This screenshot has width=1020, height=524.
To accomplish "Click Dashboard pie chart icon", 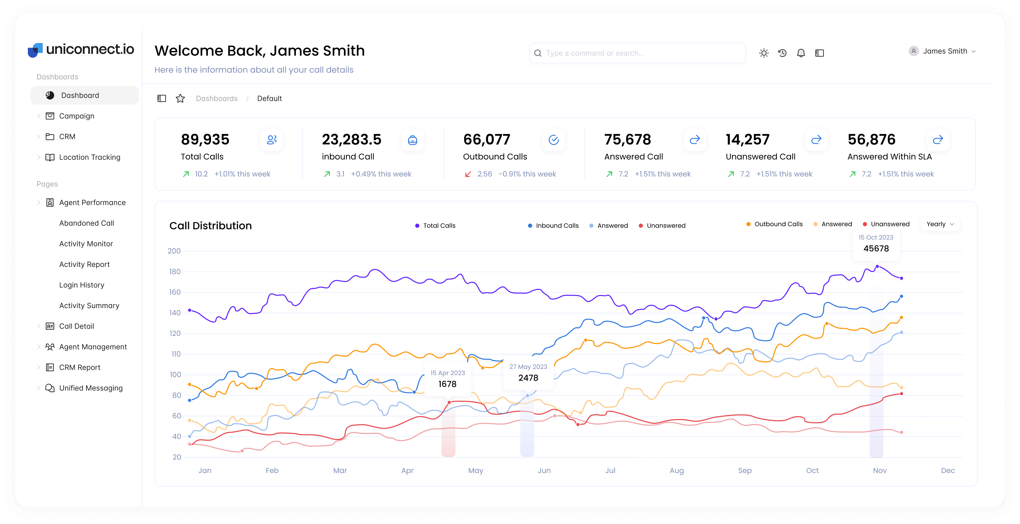I will (x=50, y=96).
